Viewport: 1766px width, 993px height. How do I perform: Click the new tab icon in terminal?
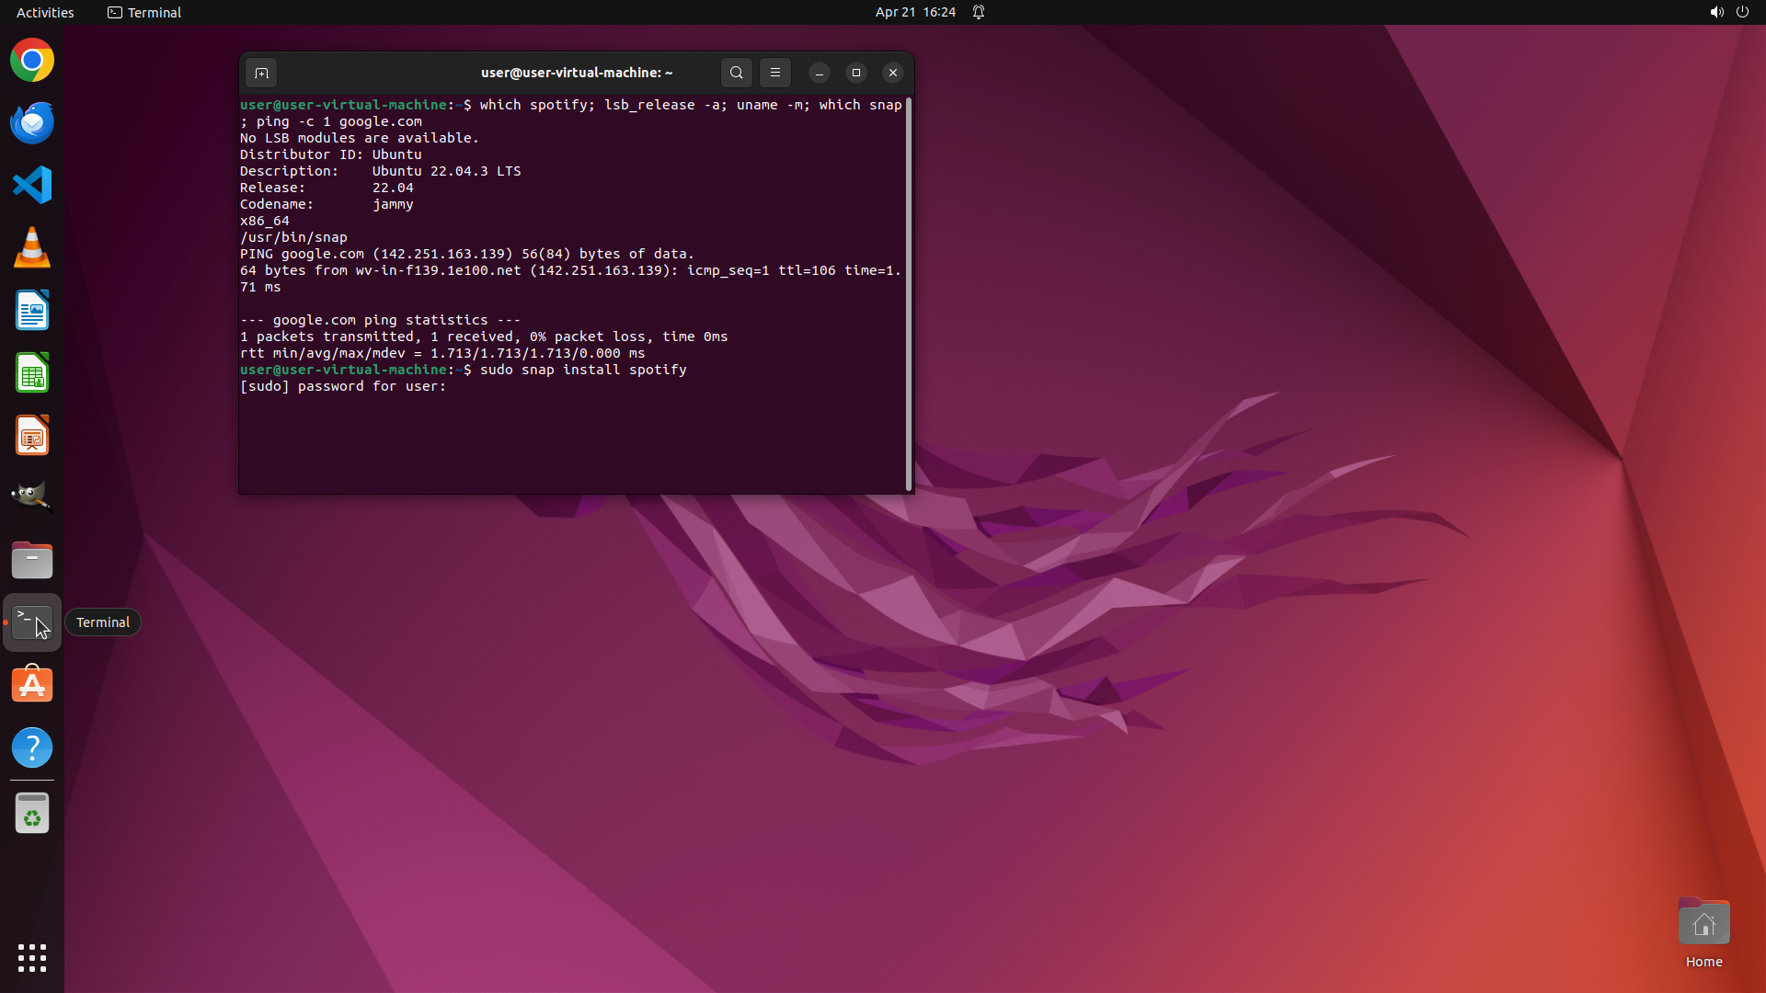click(x=261, y=73)
